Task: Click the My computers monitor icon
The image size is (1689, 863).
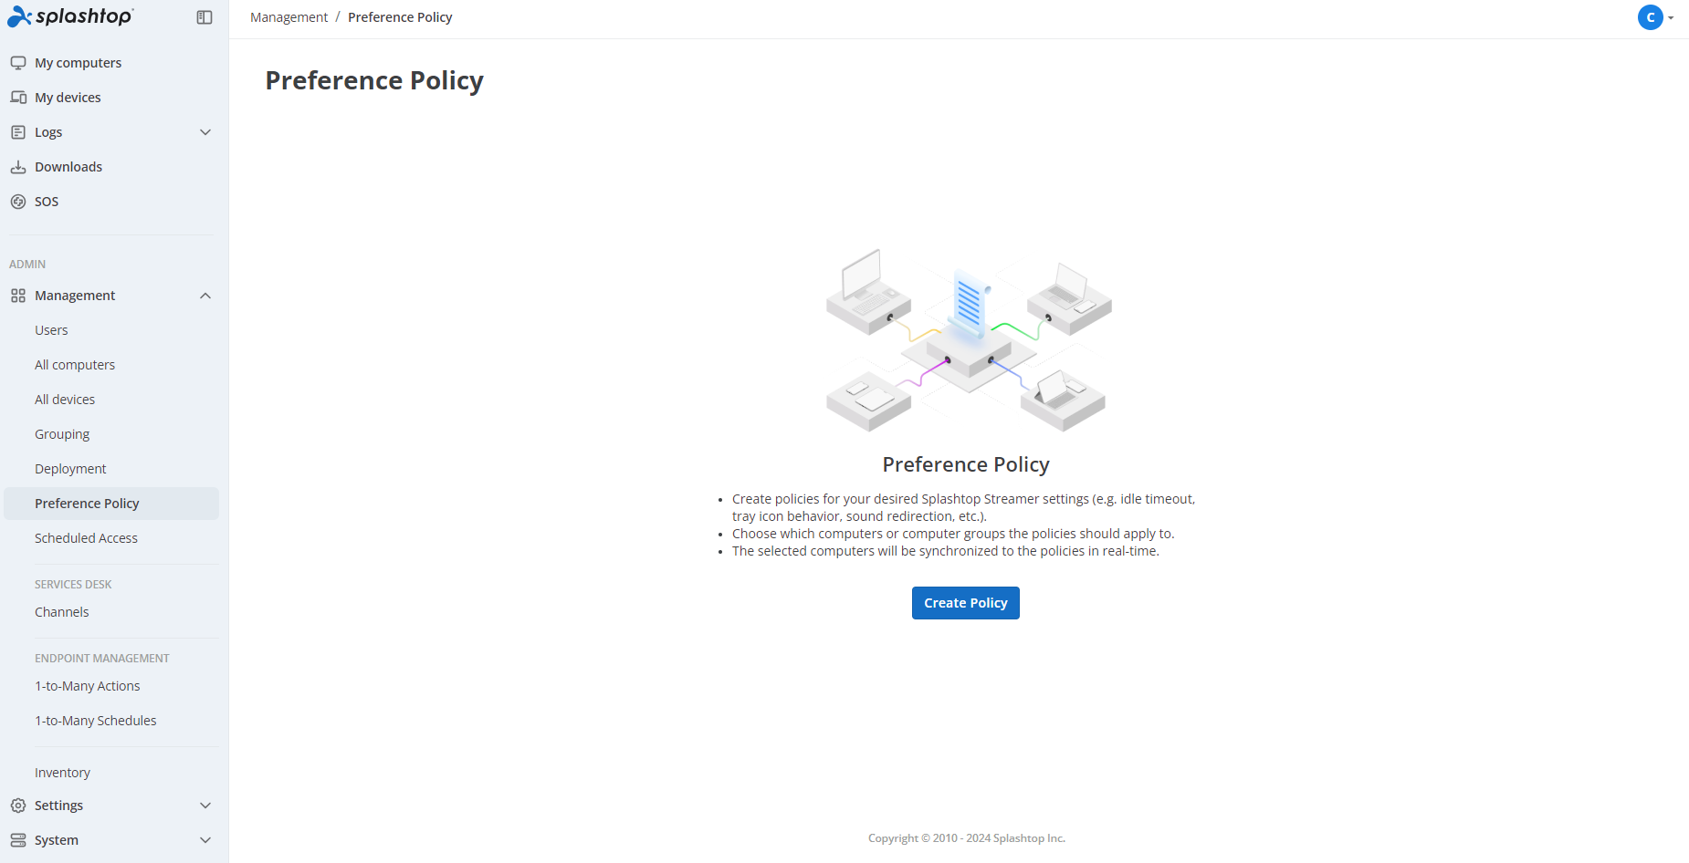Action: click(18, 63)
